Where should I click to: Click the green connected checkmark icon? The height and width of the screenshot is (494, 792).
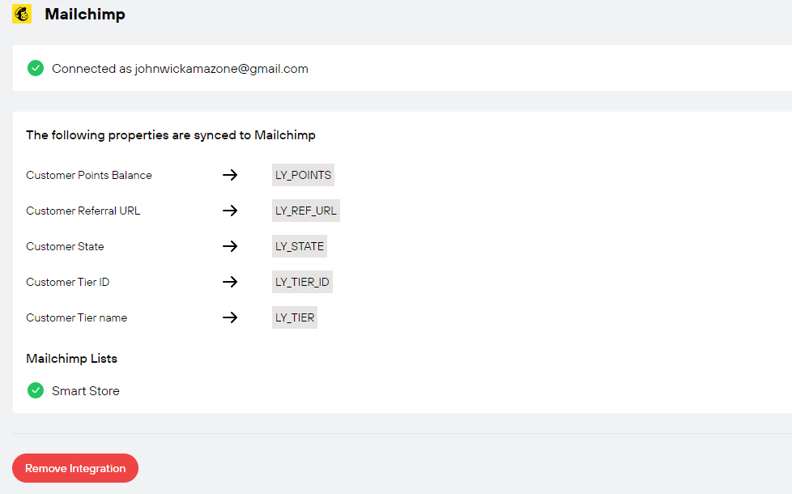coord(36,68)
